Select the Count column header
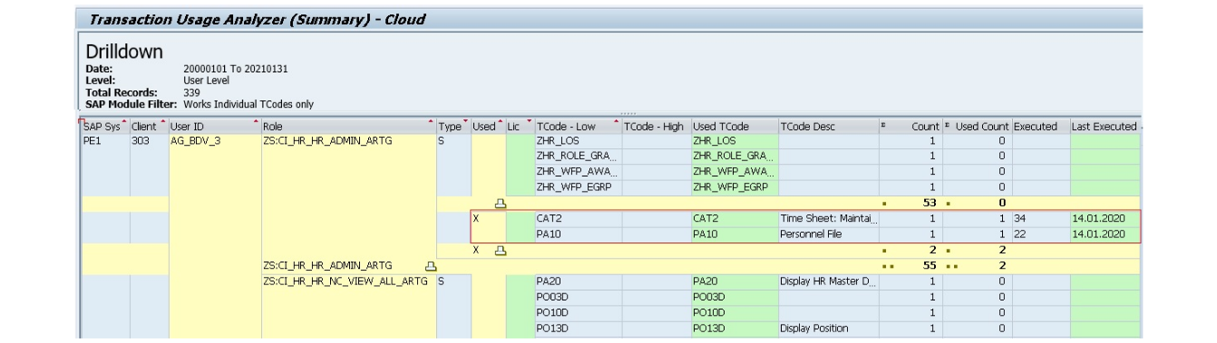This screenshot has height=343, width=1217. [x=910, y=128]
